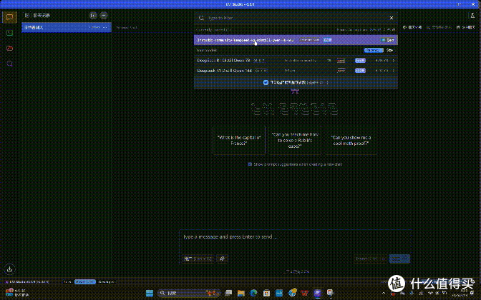Open Microsoft Store from the taskbar
The height and width of the screenshot is (300, 481).
click(266, 294)
